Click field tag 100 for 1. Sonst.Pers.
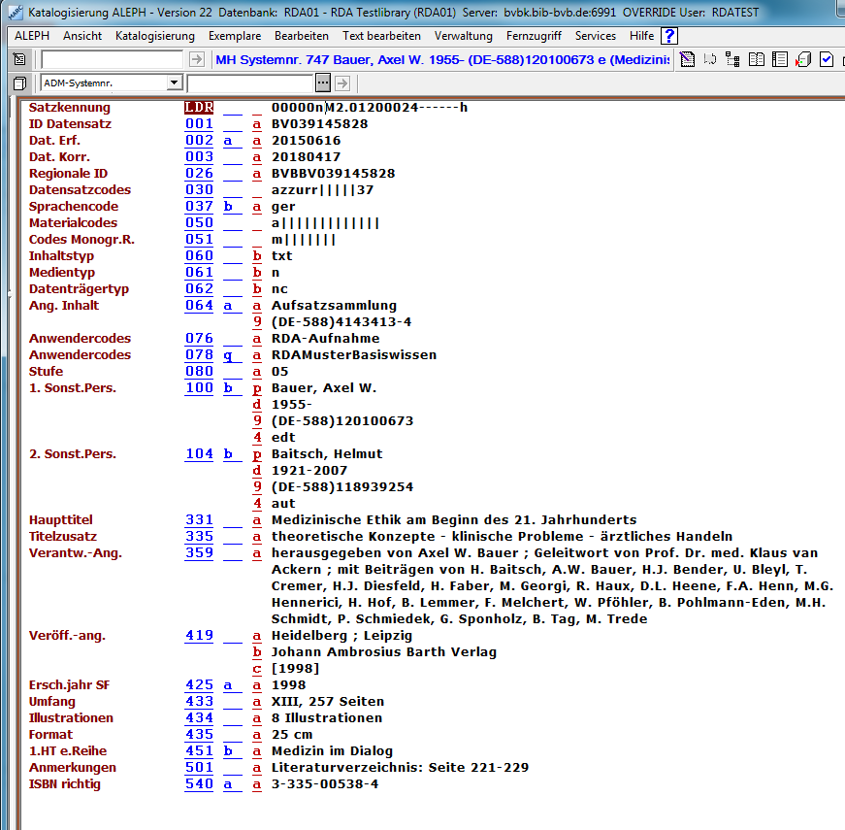Screen dimensions: 845x830 point(199,388)
